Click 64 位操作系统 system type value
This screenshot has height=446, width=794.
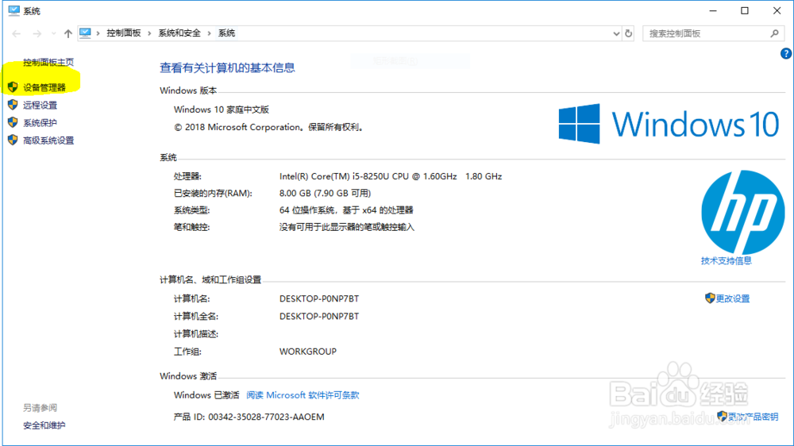click(x=346, y=210)
